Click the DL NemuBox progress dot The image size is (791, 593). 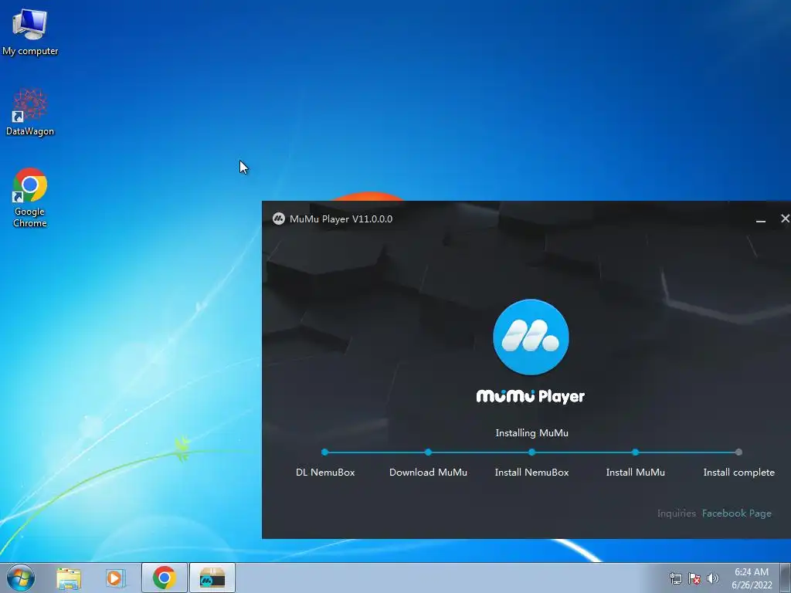(325, 452)
